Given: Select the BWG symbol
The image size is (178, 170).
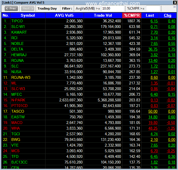Looking at the screenshot, I should (x=16, y=140).
